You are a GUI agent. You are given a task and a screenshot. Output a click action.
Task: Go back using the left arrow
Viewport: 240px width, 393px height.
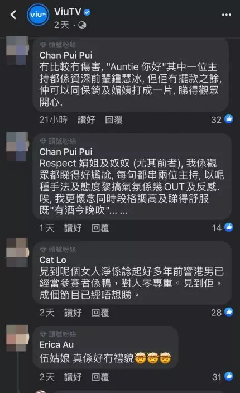point(13,15)
